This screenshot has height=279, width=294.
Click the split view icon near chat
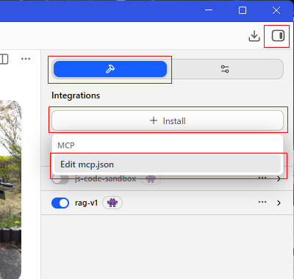click(x=4, y=59)
